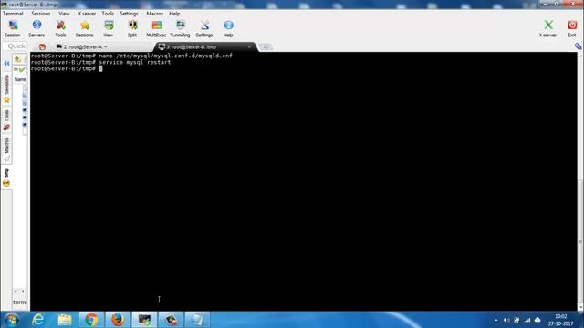Click the sftp panel home folder icon
The height and width of the screenshot is (328, 584).
point(17,59)
